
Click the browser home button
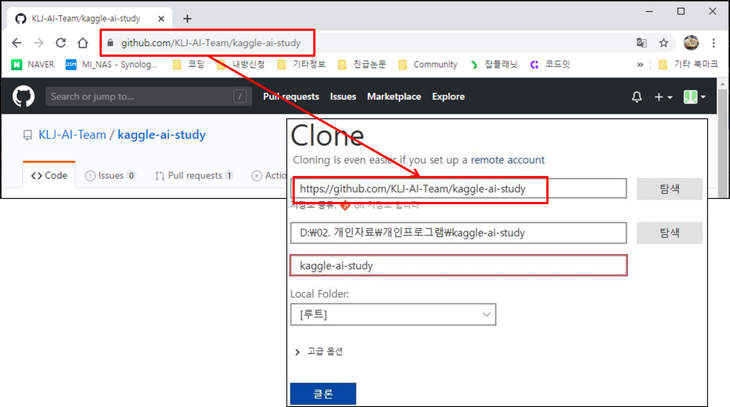click(x=83, y=43)
